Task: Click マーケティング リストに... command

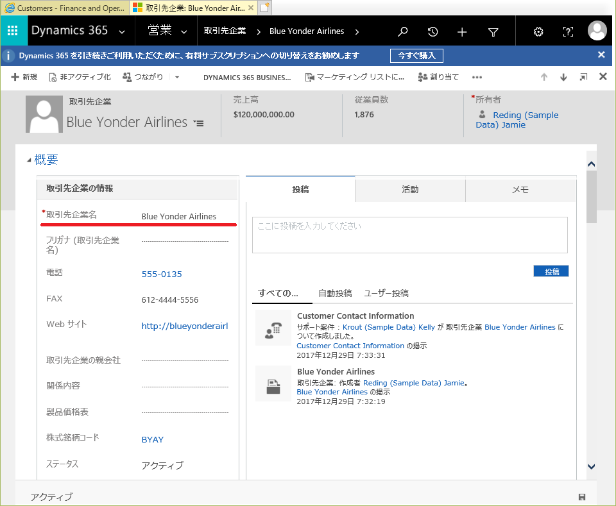Action: 355,78
